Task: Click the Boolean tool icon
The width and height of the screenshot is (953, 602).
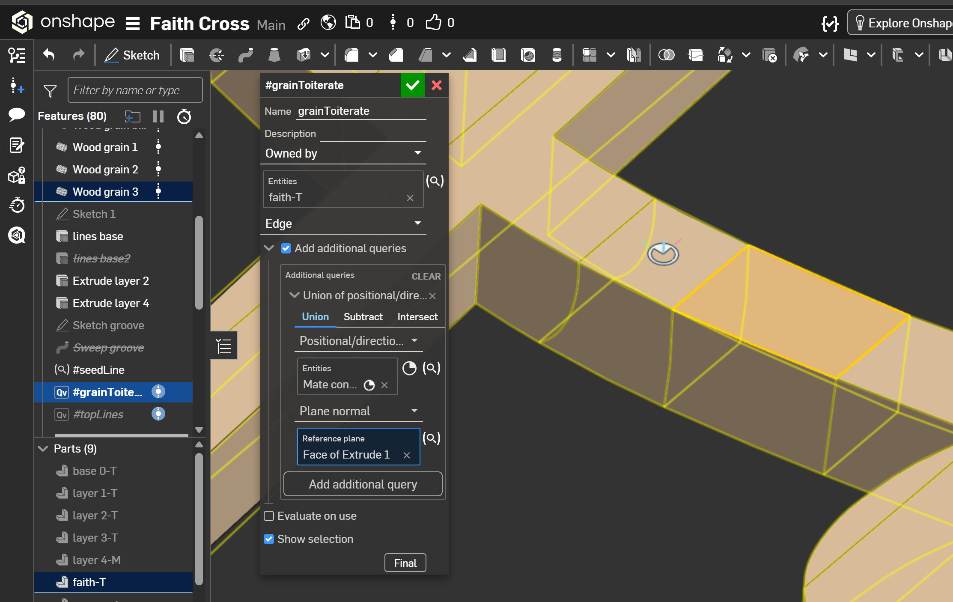Action: [666, 55]
